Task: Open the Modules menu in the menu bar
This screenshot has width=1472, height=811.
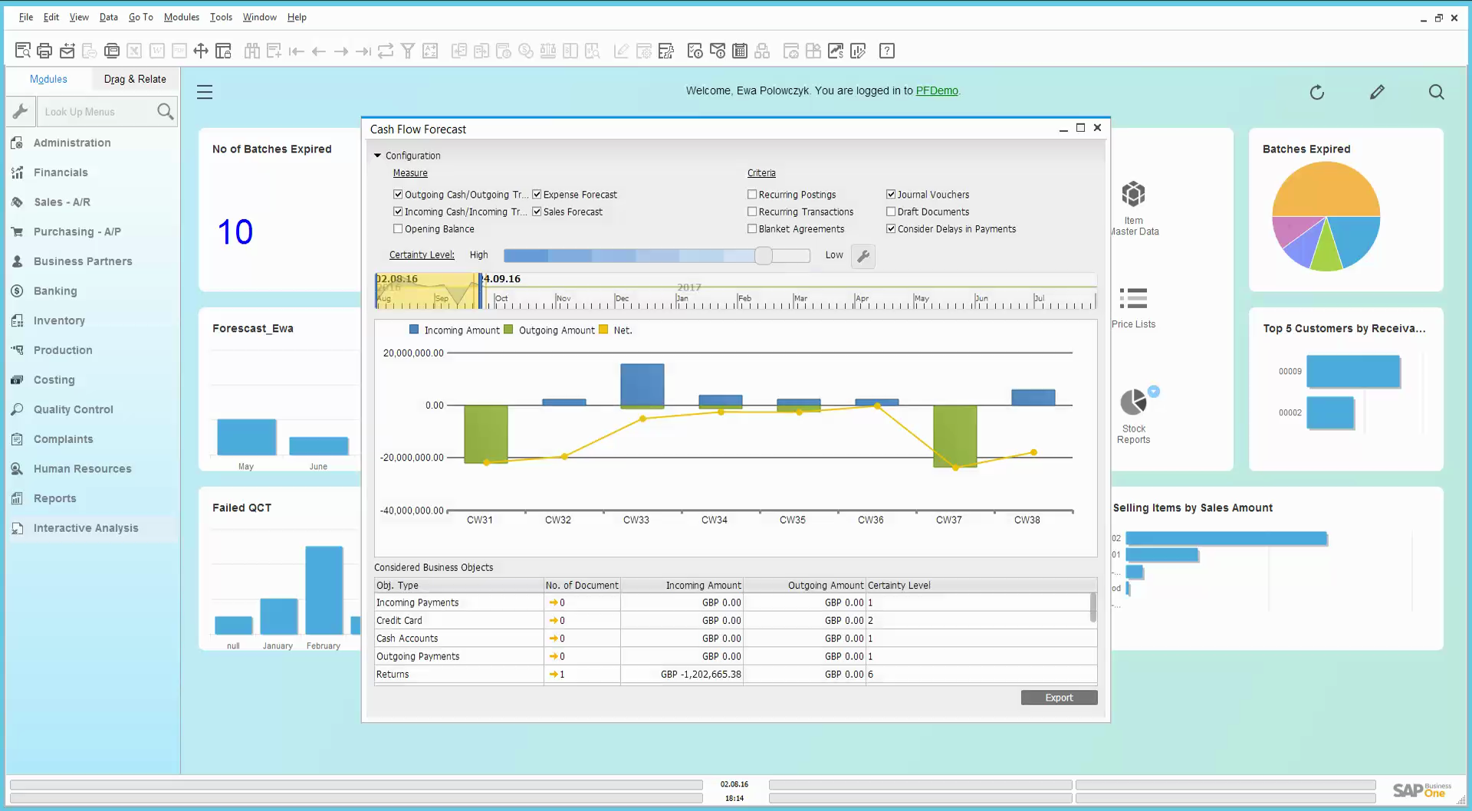Action: (181, 17)
